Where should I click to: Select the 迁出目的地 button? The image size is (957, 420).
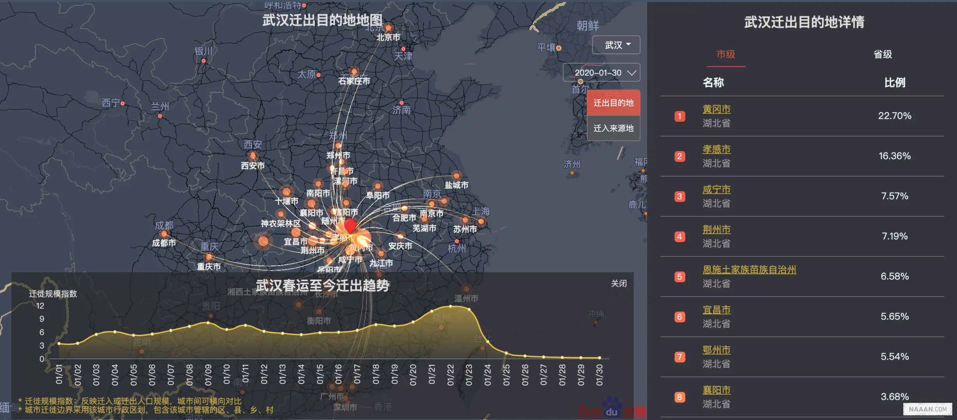613,103
